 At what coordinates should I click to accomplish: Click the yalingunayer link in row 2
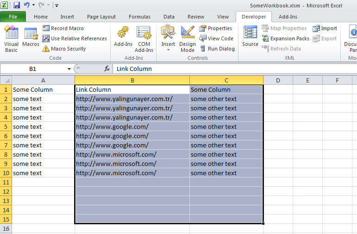click(124, 99)
